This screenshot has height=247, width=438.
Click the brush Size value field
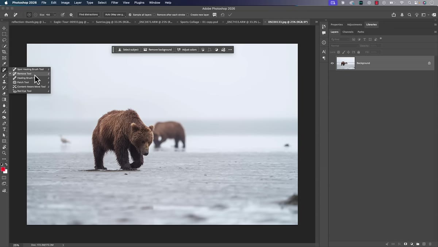click(49, 15)
